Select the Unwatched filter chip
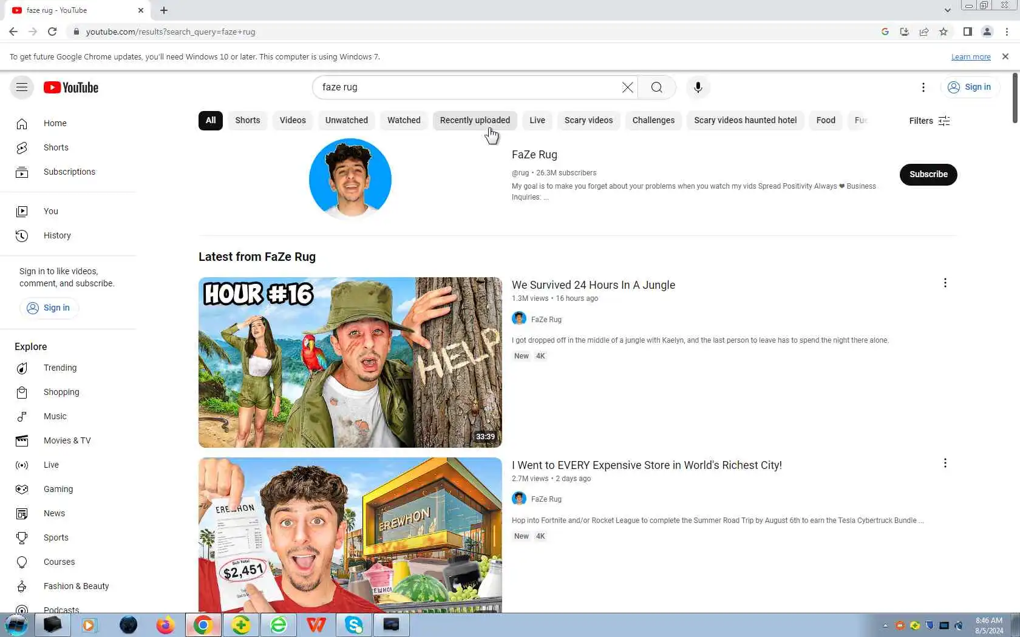Viewport: 1020px width, 637px height. click(x=347, y=120)
